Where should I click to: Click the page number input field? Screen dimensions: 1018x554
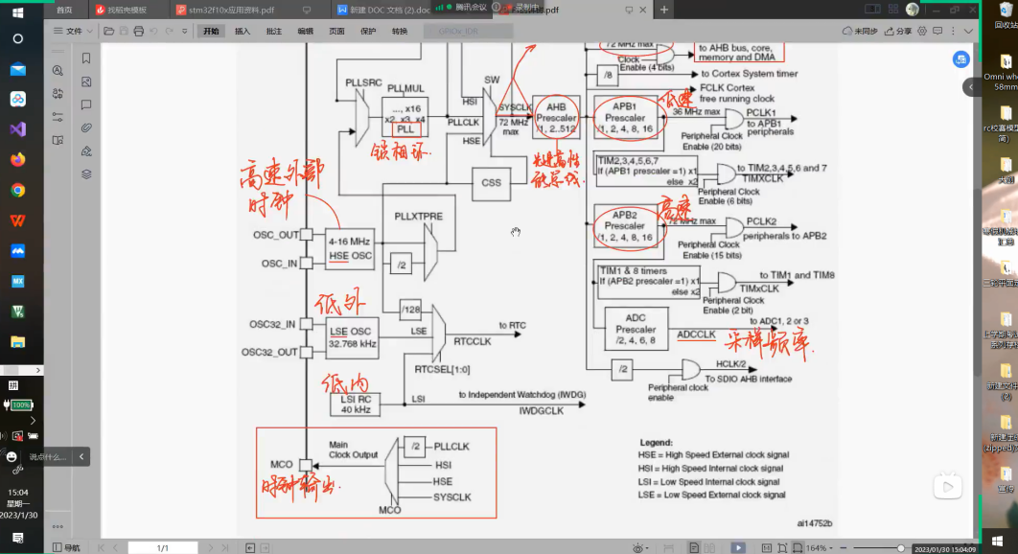(163, 547)
